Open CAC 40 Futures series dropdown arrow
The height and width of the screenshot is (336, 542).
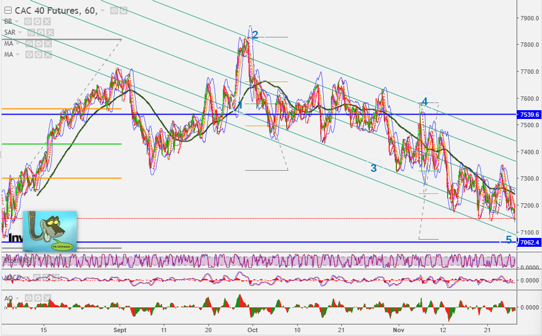click(103, 10)
